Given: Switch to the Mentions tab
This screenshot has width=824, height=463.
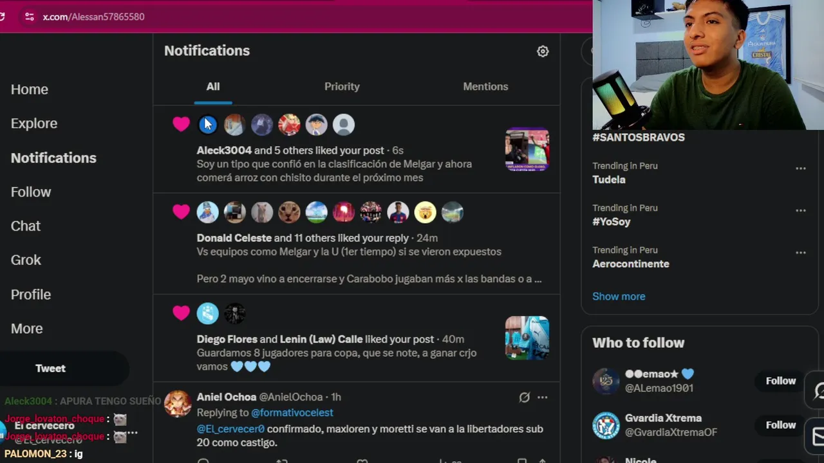Looking at the screenshot, I should pos(485,87).
